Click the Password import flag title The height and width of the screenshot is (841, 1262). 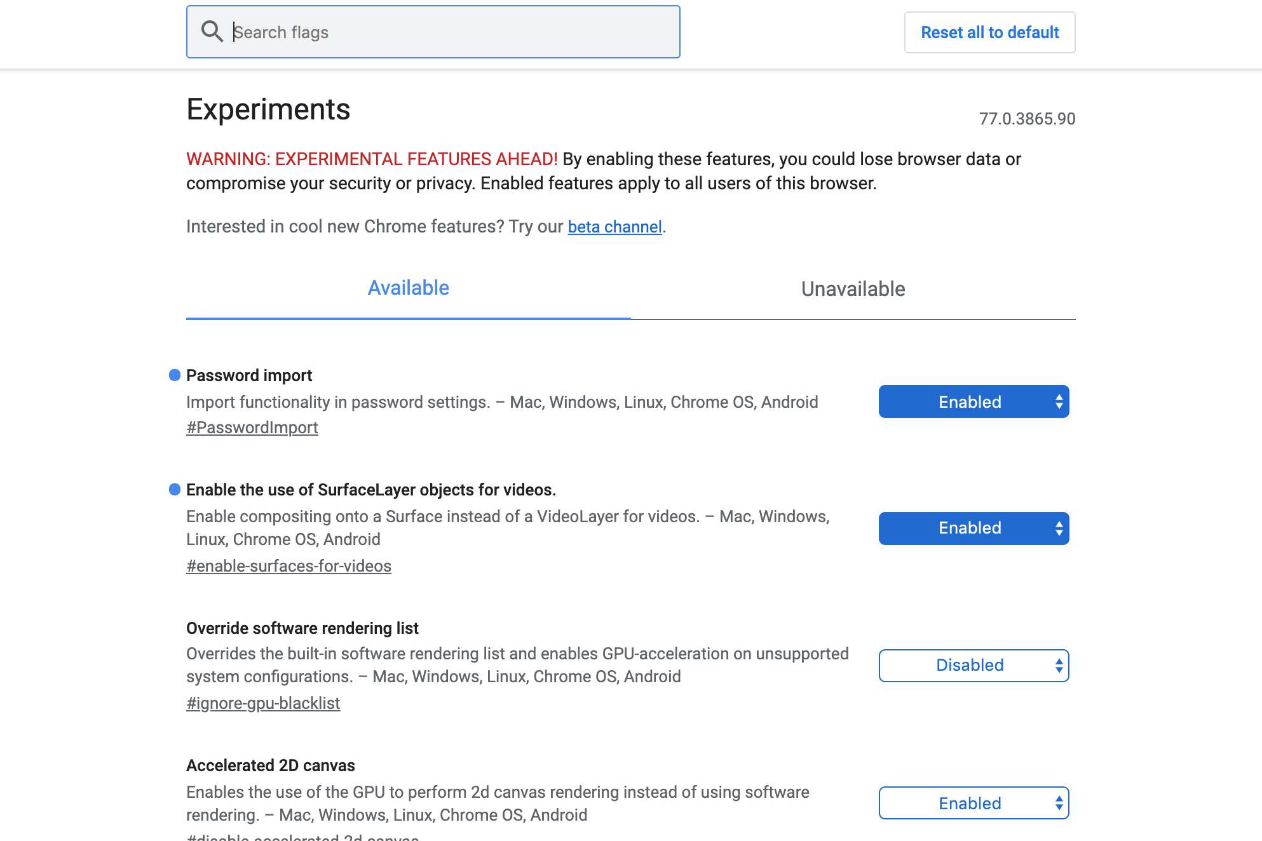(x=249, y=375)
